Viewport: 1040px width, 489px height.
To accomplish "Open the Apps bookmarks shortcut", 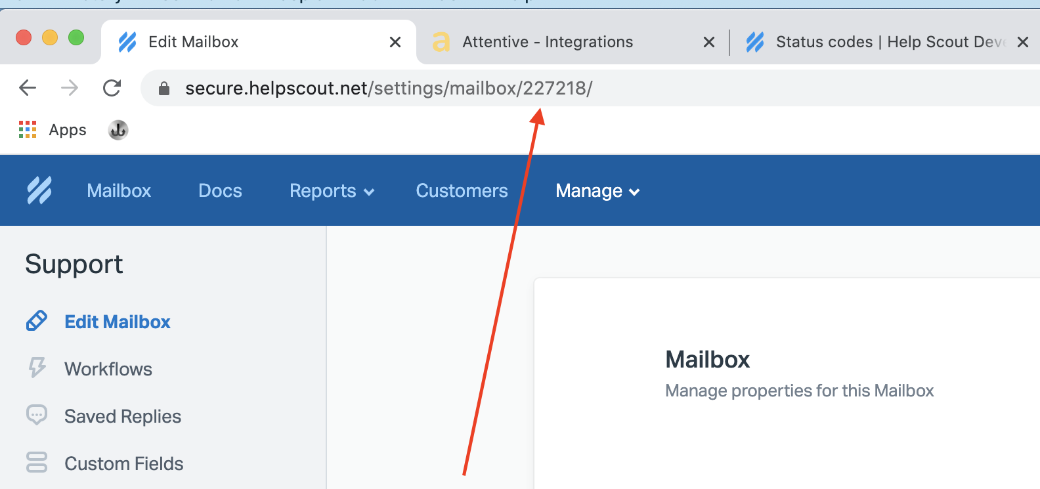I will 53,130.
